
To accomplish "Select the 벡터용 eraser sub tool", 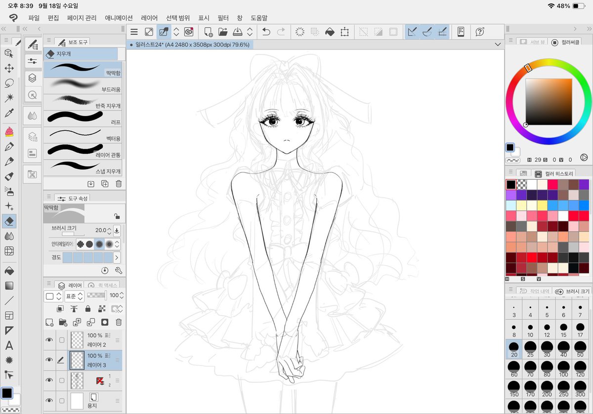I will [83, 134].
